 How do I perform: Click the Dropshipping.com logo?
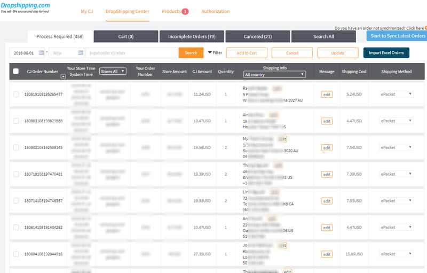click(25, 5)
